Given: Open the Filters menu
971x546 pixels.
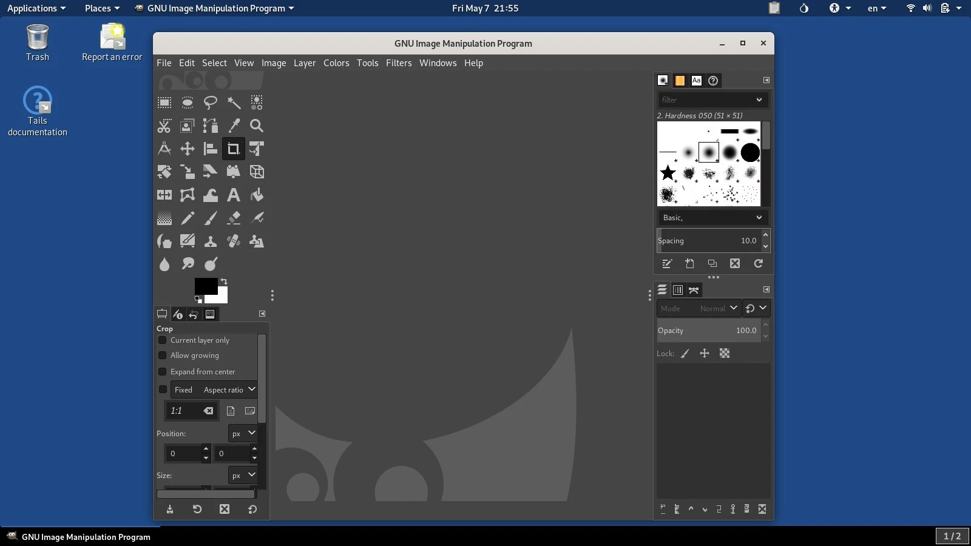Looking at the screenshot, I should (399, 63).
